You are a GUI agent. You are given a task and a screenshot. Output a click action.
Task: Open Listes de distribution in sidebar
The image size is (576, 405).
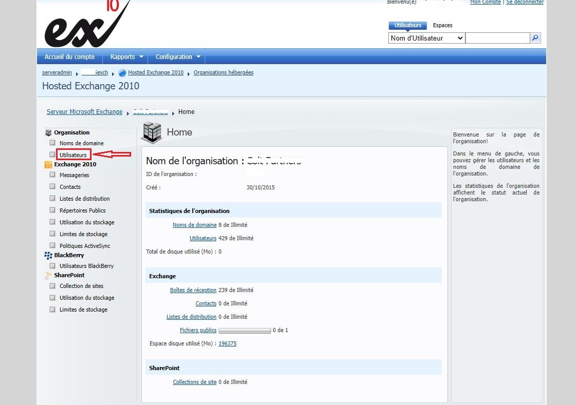click(x=84, y=199)
